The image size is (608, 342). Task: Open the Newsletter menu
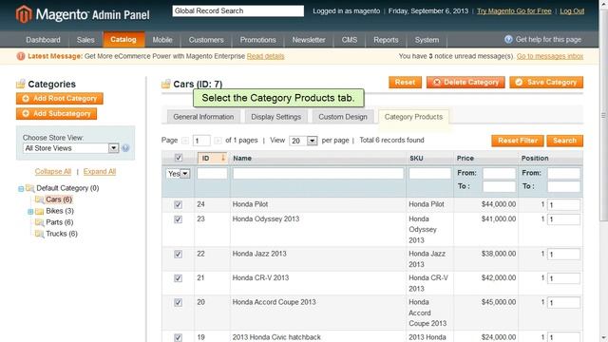[x=309, y=40]
